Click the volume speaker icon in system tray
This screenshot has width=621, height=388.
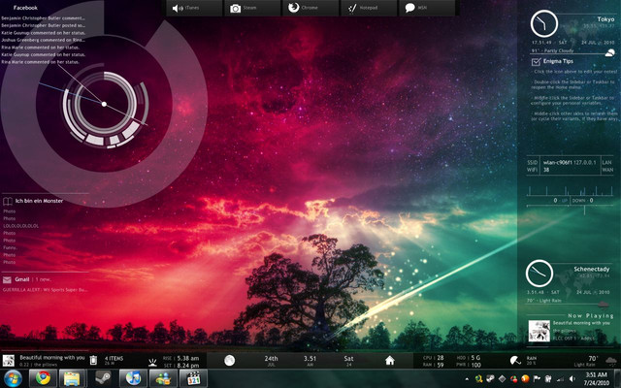click(x=572, y=379)
